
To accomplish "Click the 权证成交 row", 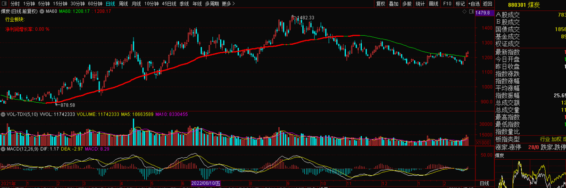I will coord(530,44).
